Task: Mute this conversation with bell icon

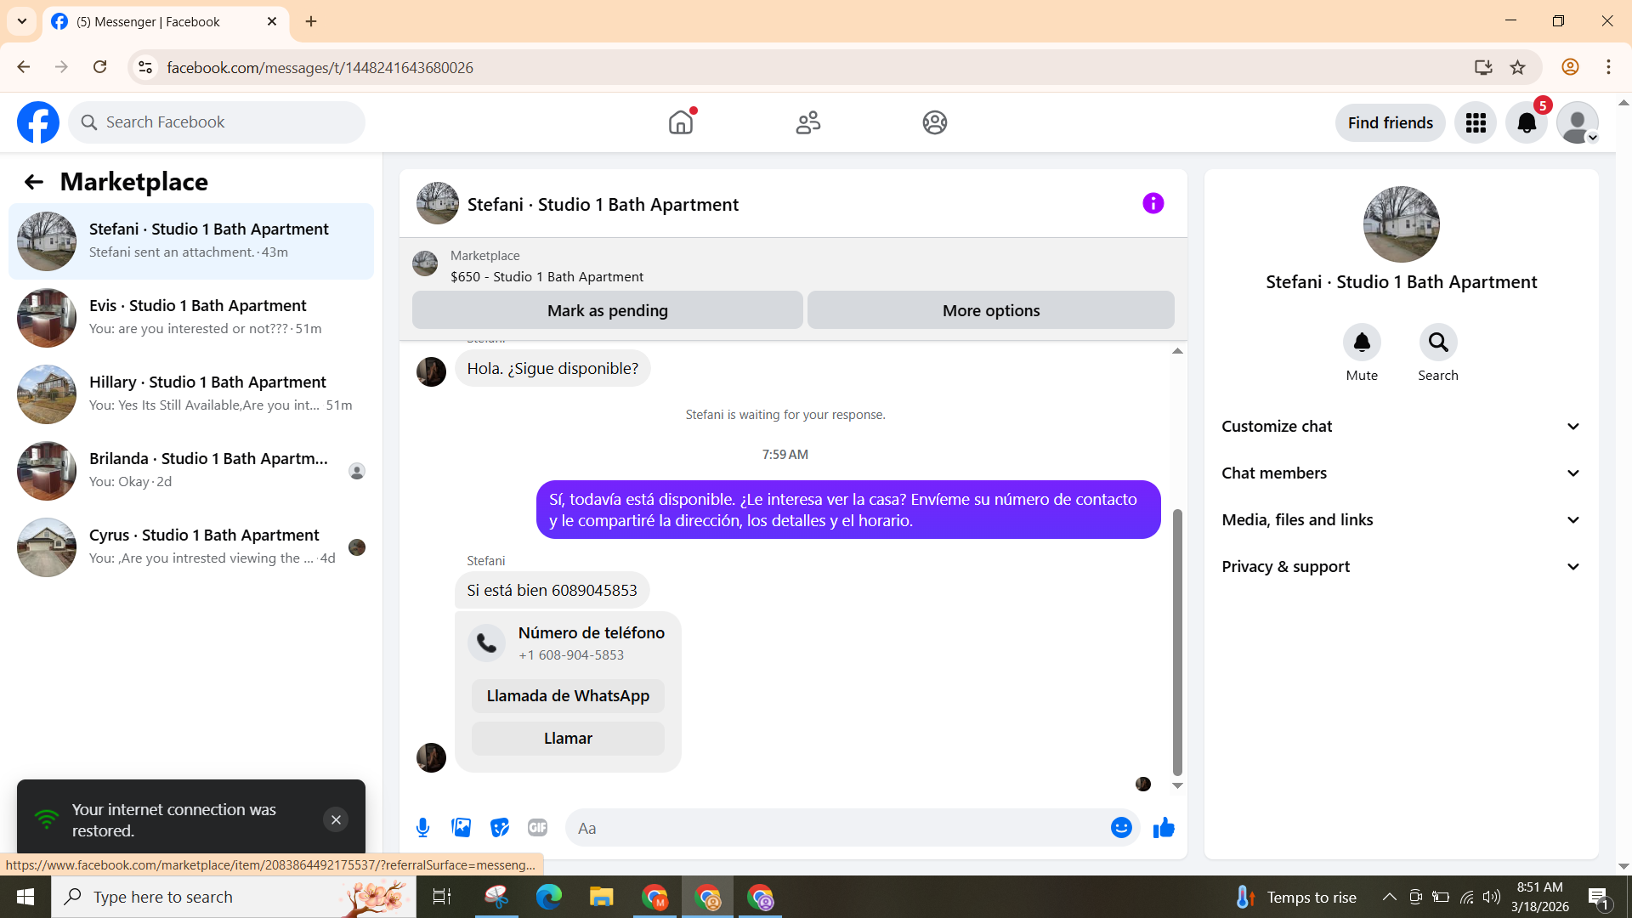Action: [1361, 343]
